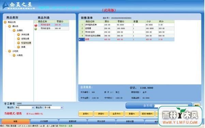
Task: Click the orange icon beside 商品分类 root
Action: coord(5,22)
